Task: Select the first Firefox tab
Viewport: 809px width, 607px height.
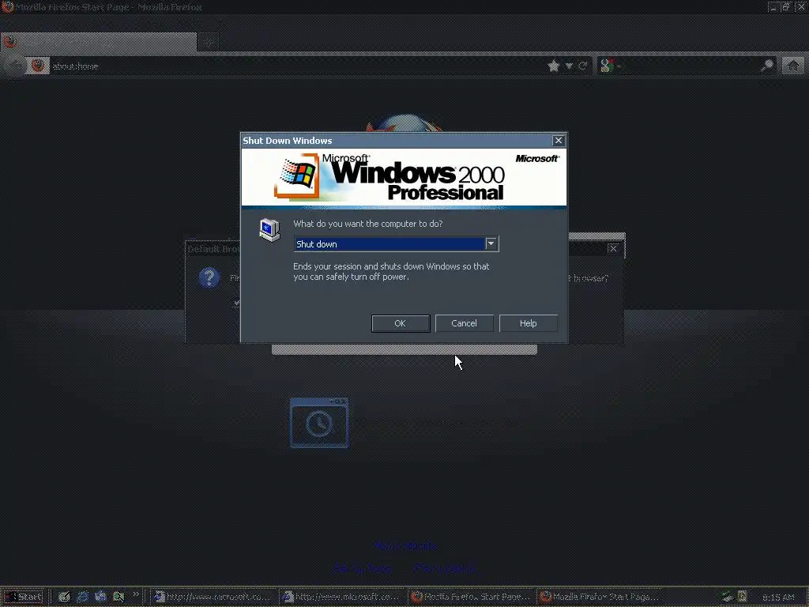Action: point(99,42)
